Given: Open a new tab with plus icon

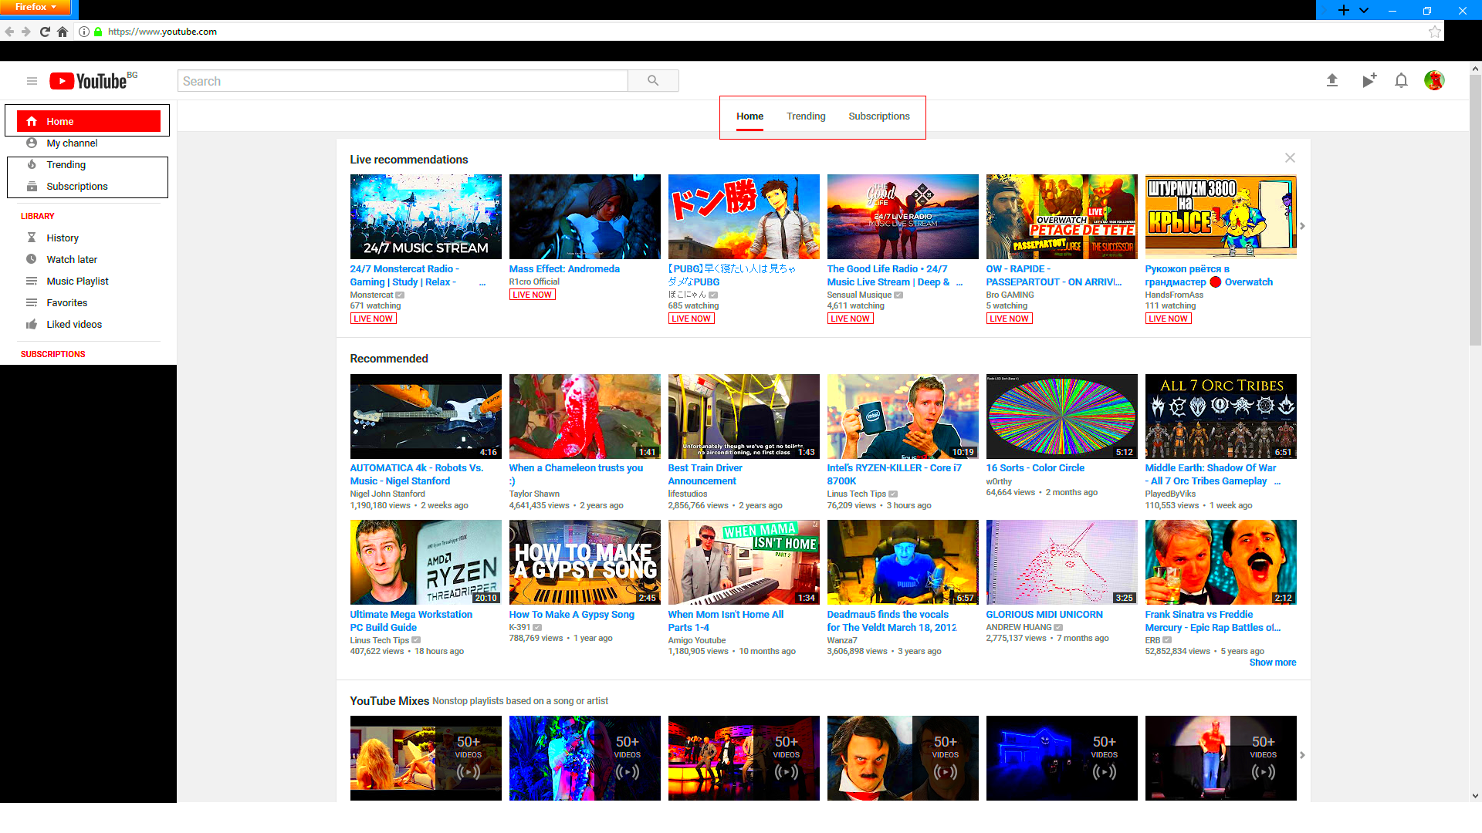Looking at the screenshot, I should click(1344, 10).
